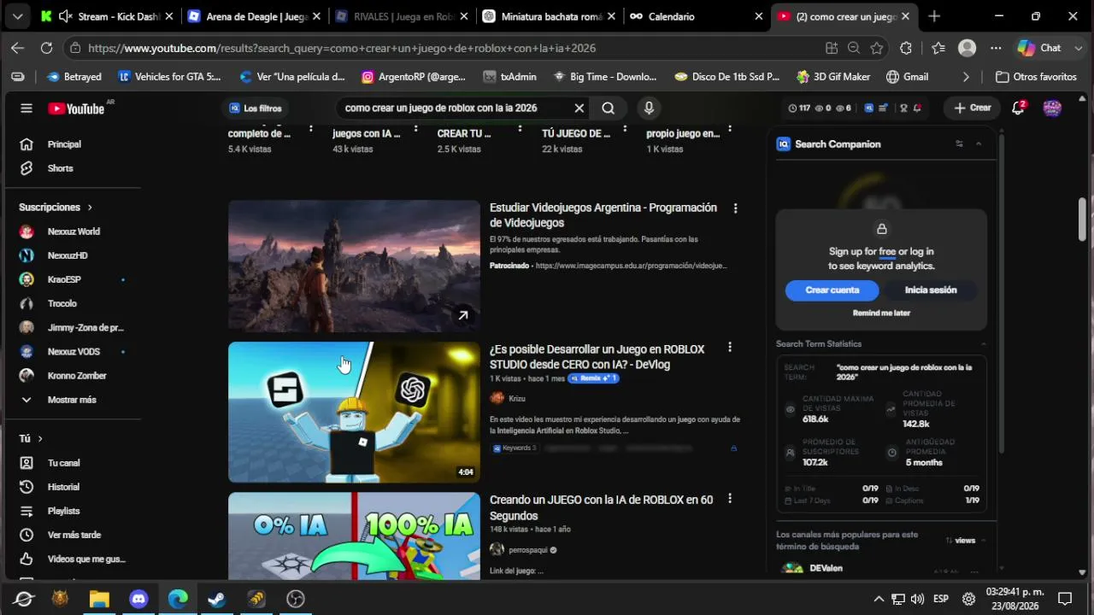Unmute the Stream - Kick tab audio icon
The width and height of the screenshot is (1094, 615).
[x=64, y=16]
